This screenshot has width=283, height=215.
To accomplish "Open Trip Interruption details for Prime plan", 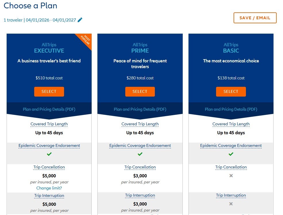I will pyautogui.click(x=140, y=195).
